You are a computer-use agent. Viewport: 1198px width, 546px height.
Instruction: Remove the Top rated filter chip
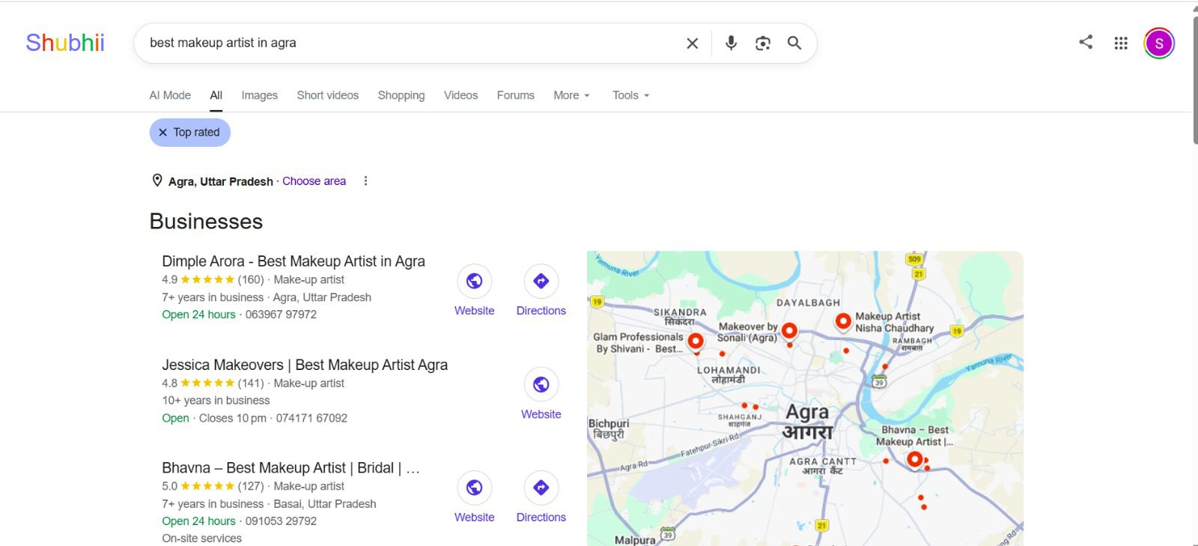pos(162,133)
